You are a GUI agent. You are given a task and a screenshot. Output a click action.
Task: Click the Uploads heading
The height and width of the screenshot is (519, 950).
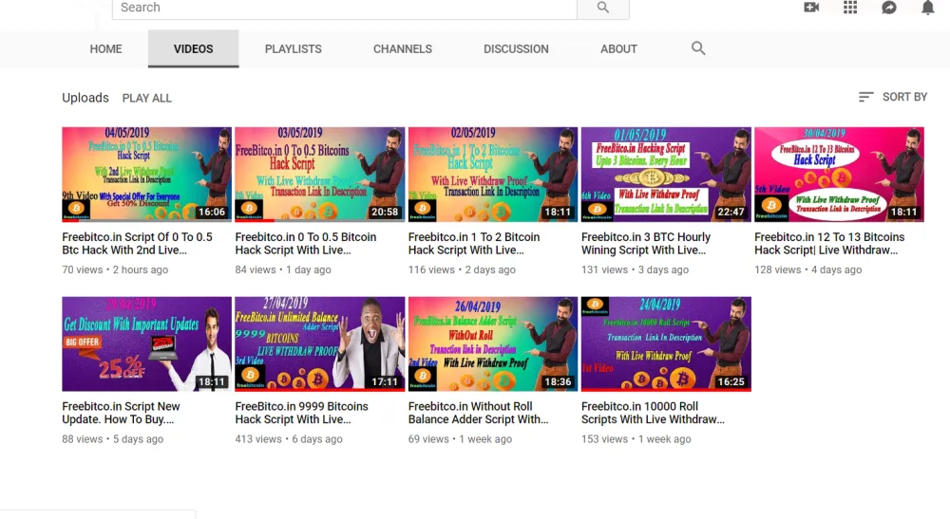tap(85, 98)
